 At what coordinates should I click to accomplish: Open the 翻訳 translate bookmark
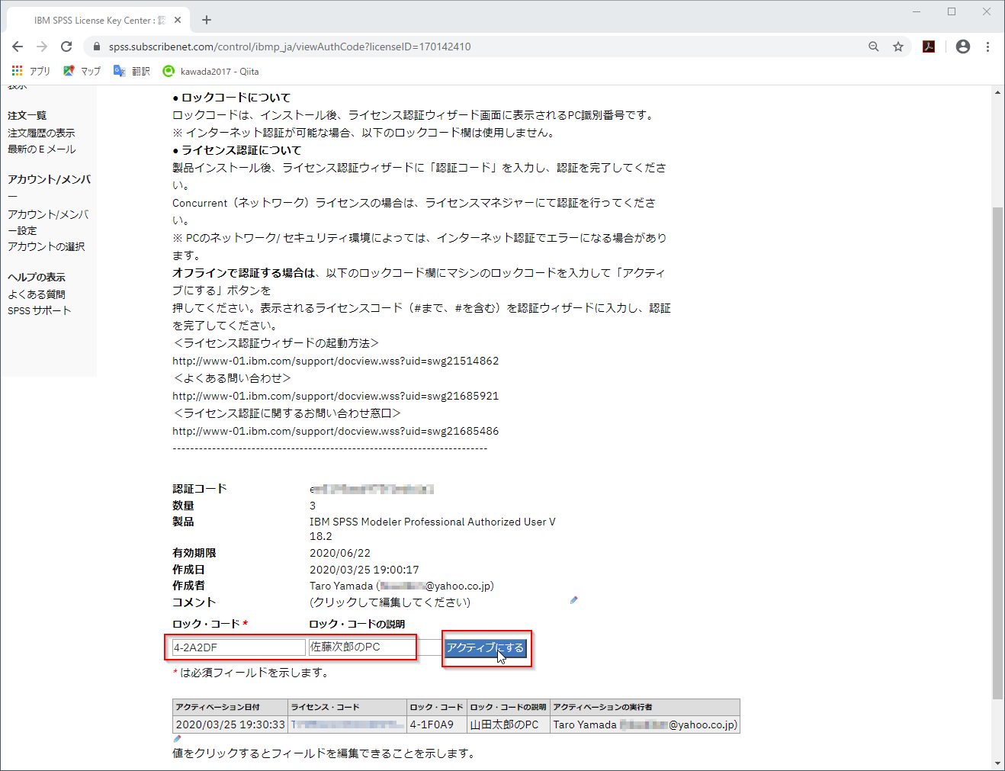[x=132, y=71]
